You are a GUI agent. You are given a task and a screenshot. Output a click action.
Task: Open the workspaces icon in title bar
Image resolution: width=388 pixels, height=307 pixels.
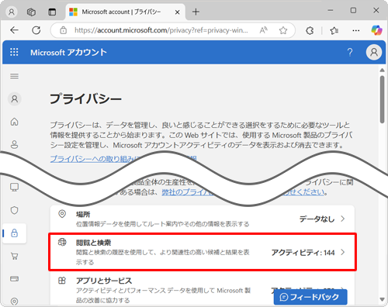click(x=31, y=12)
